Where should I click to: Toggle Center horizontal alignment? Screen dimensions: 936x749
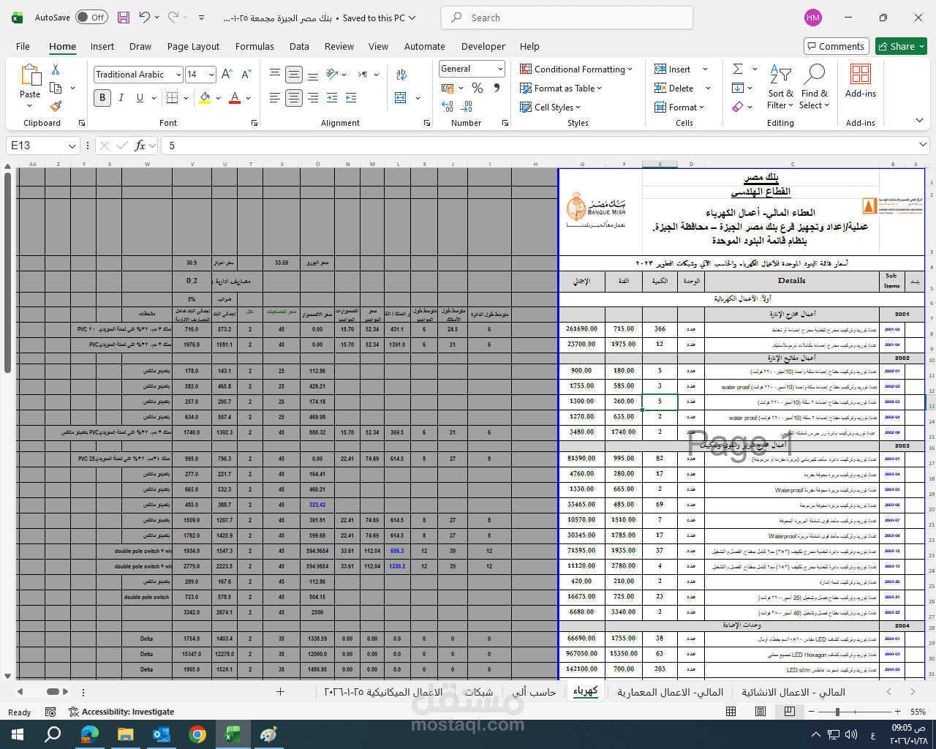(x=294, y=97)
